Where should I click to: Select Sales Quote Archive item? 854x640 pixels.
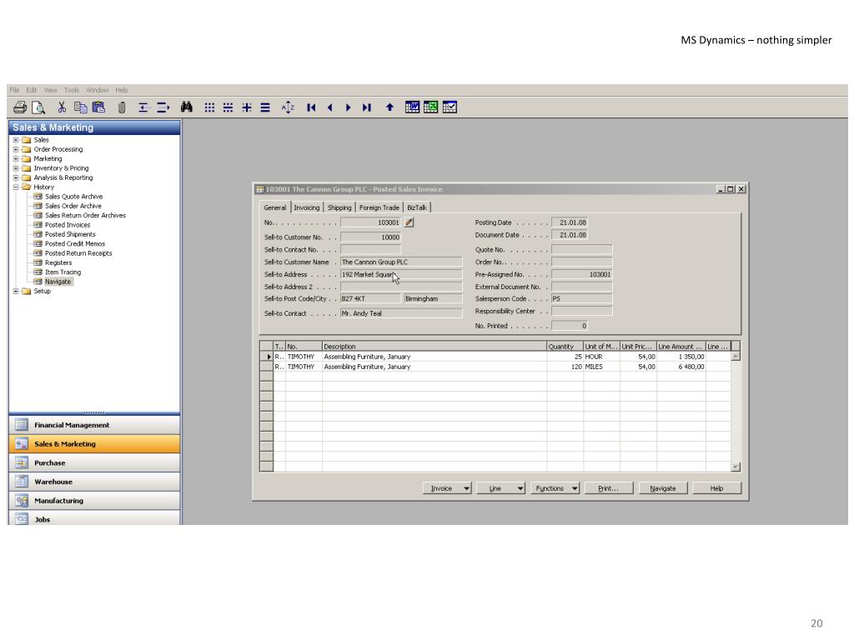(73, 197)
